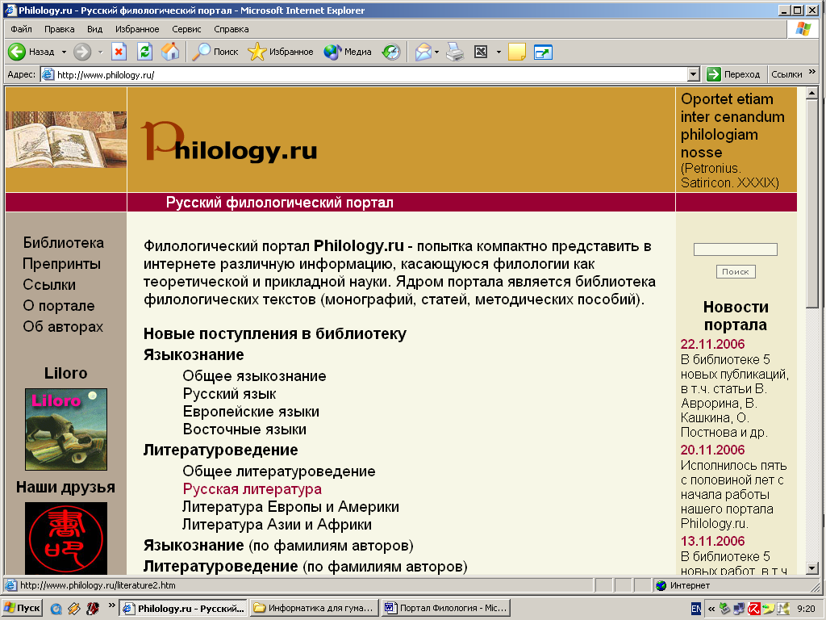Expand the Edit button dropdown arrow
Viewport: 826px width, 620px height.
pos(499,52)
